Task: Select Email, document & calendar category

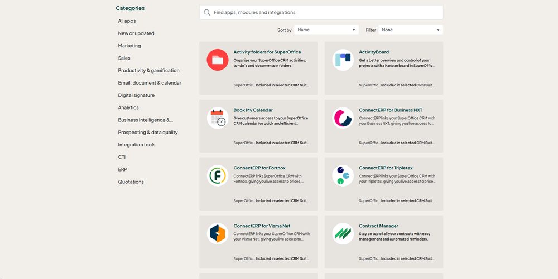Action: [150, 83]
